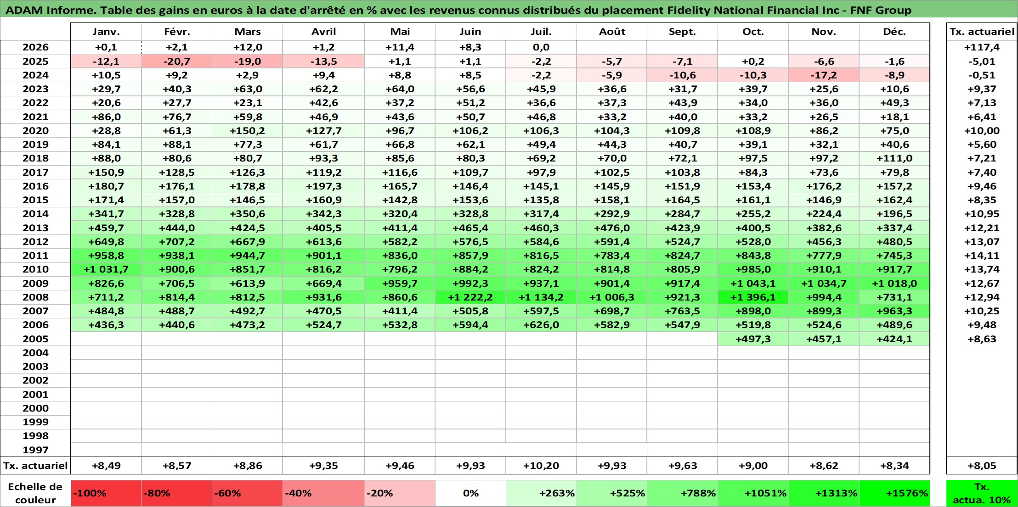Click the +8,05 overall actuarial rate
This screenshot has width=1018, height=507.
pyautogui.click(x=982, y=466)
